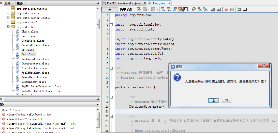
Task: Select FieldFilter.class tree entry
Action: [x=34, y=68]
